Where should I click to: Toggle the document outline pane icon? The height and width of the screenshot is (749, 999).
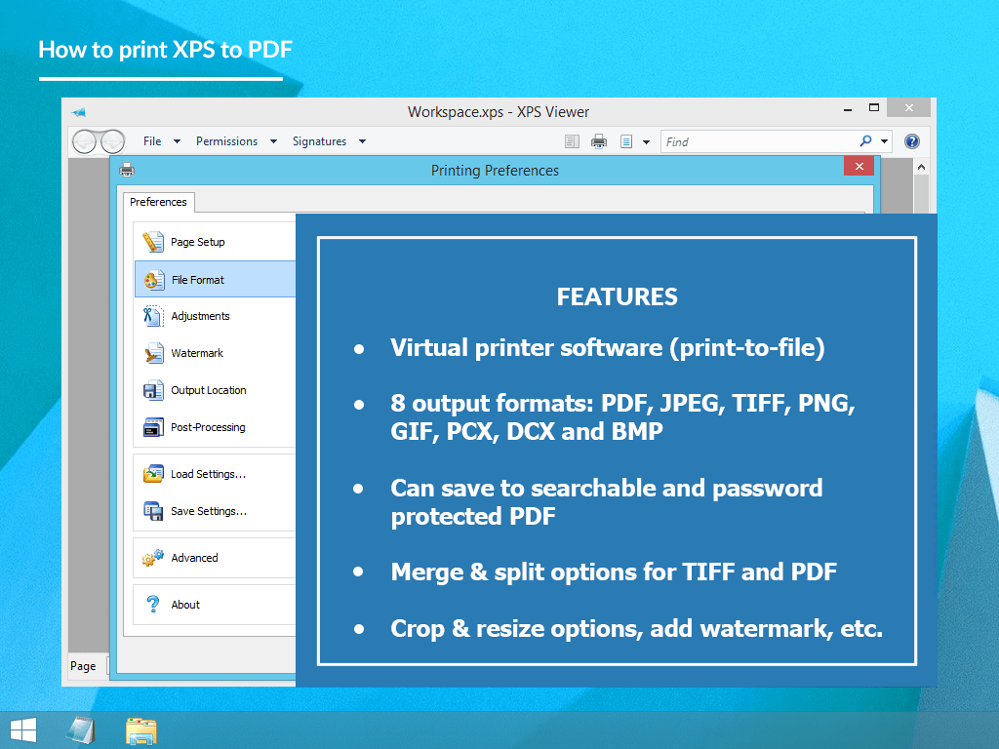(x=572, y=141)
